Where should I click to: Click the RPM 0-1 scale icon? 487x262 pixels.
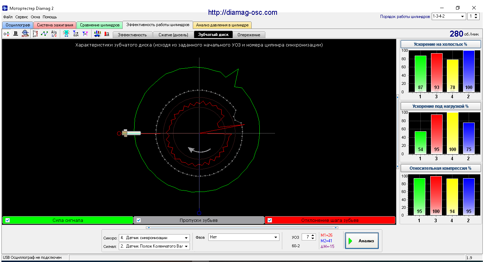pos(35,34)
